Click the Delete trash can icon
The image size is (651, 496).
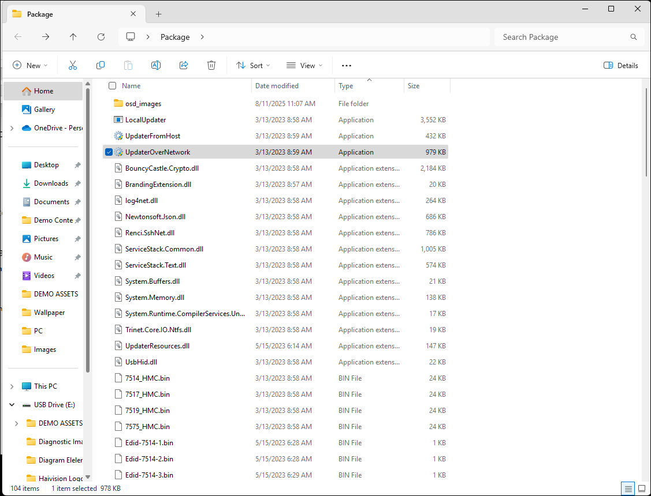click(x=211, y=65)
